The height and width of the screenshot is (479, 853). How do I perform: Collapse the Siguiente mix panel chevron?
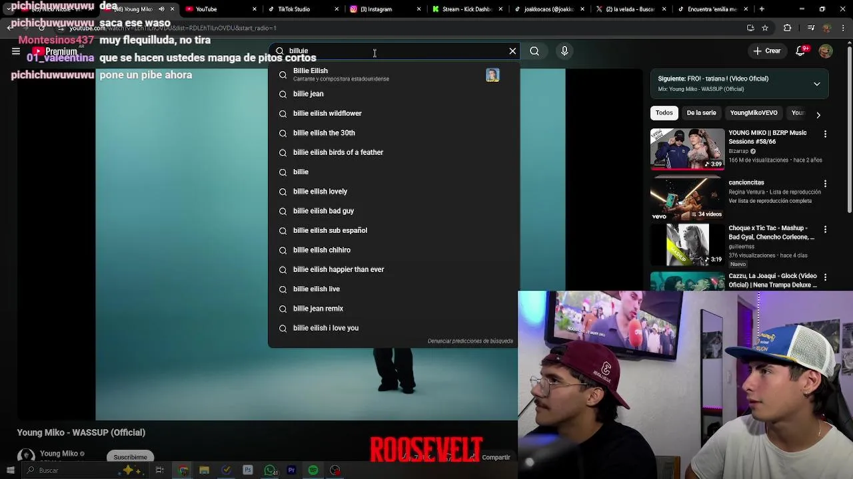pos(817,84)
